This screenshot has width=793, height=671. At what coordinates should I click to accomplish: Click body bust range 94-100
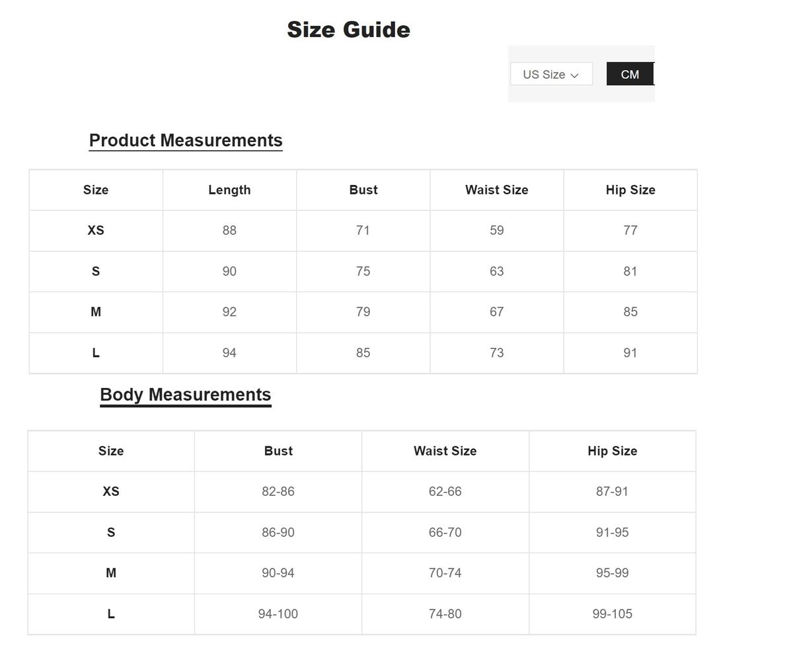point(278,614)
